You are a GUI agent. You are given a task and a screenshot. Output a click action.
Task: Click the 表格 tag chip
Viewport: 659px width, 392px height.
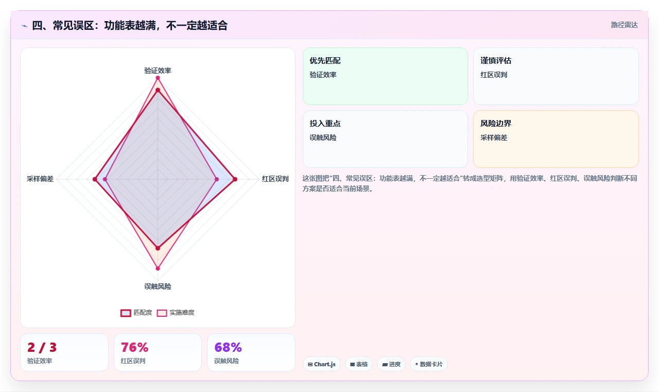(x=359, y=364)
